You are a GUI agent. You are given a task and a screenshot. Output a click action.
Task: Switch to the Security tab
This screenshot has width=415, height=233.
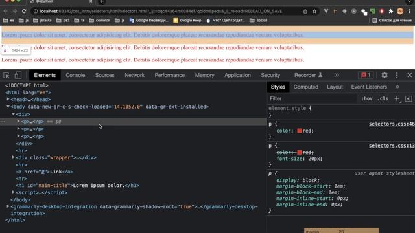270,75
